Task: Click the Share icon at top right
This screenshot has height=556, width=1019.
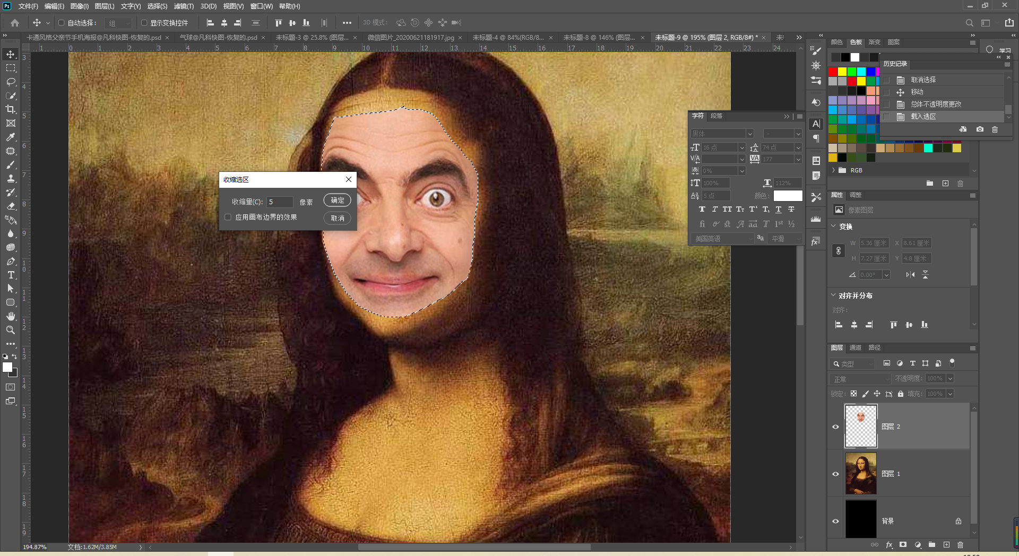Action: click(1009, 23)
